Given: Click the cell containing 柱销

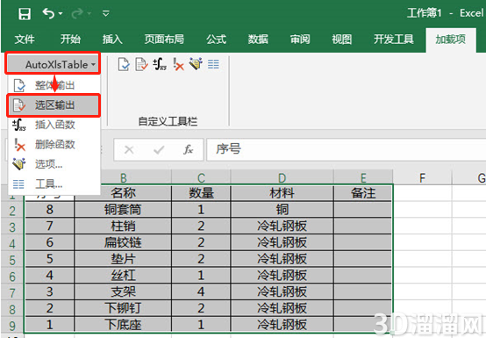Looking at the screenshot, I should 123,226.
